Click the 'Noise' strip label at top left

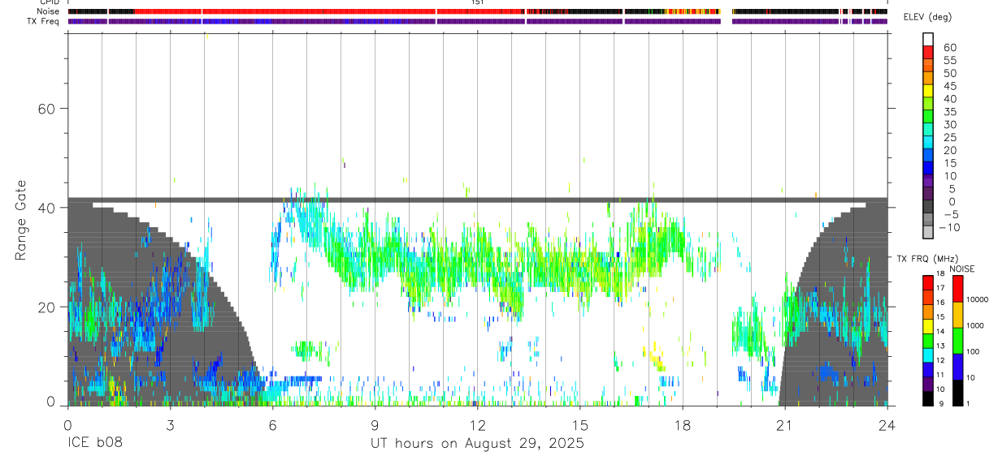pyautogui.click(x=50, y=11)
